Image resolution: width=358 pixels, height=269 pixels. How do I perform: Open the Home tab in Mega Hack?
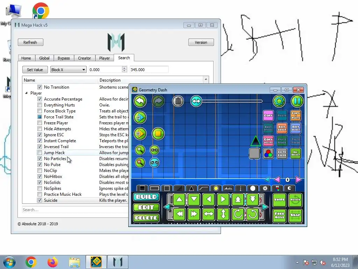coord(26,58)
